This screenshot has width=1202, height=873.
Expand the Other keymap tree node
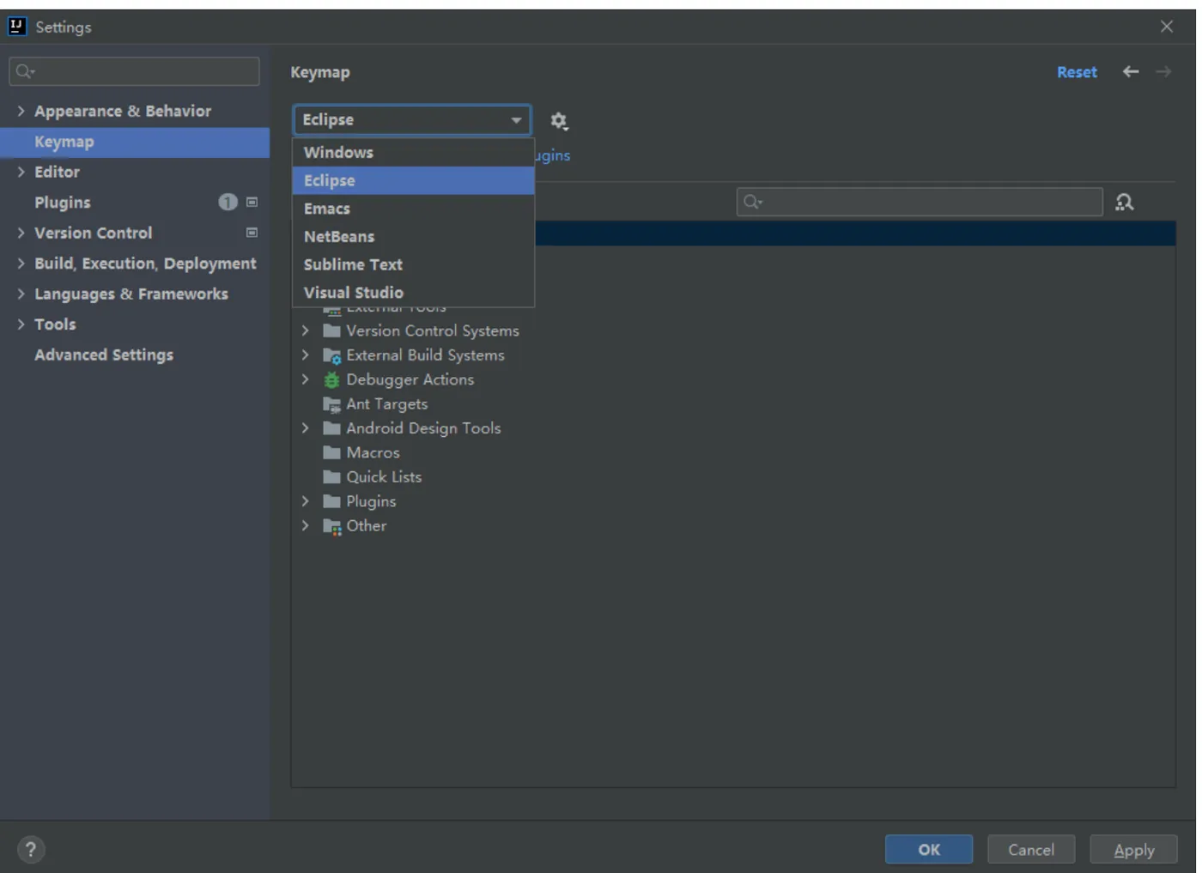pyautogui.click(x=305, y=525)
